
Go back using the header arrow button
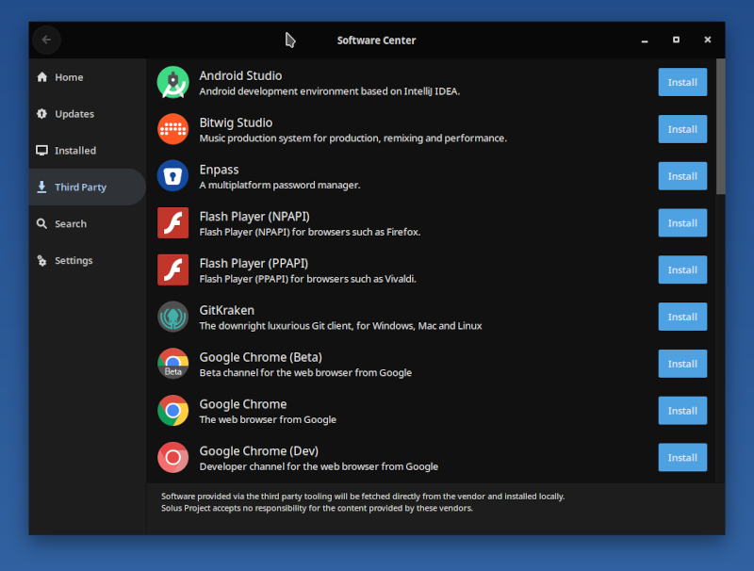46,40
